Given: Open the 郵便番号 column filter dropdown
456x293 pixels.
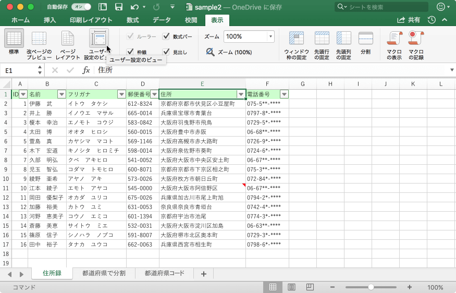Looking at the screenshot, I should click(x=154, y=94).
